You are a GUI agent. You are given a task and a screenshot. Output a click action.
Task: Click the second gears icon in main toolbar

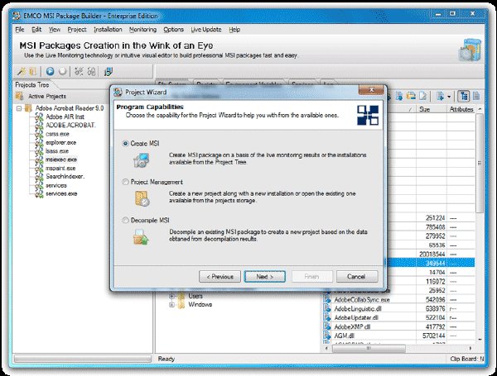pos(91,71)
